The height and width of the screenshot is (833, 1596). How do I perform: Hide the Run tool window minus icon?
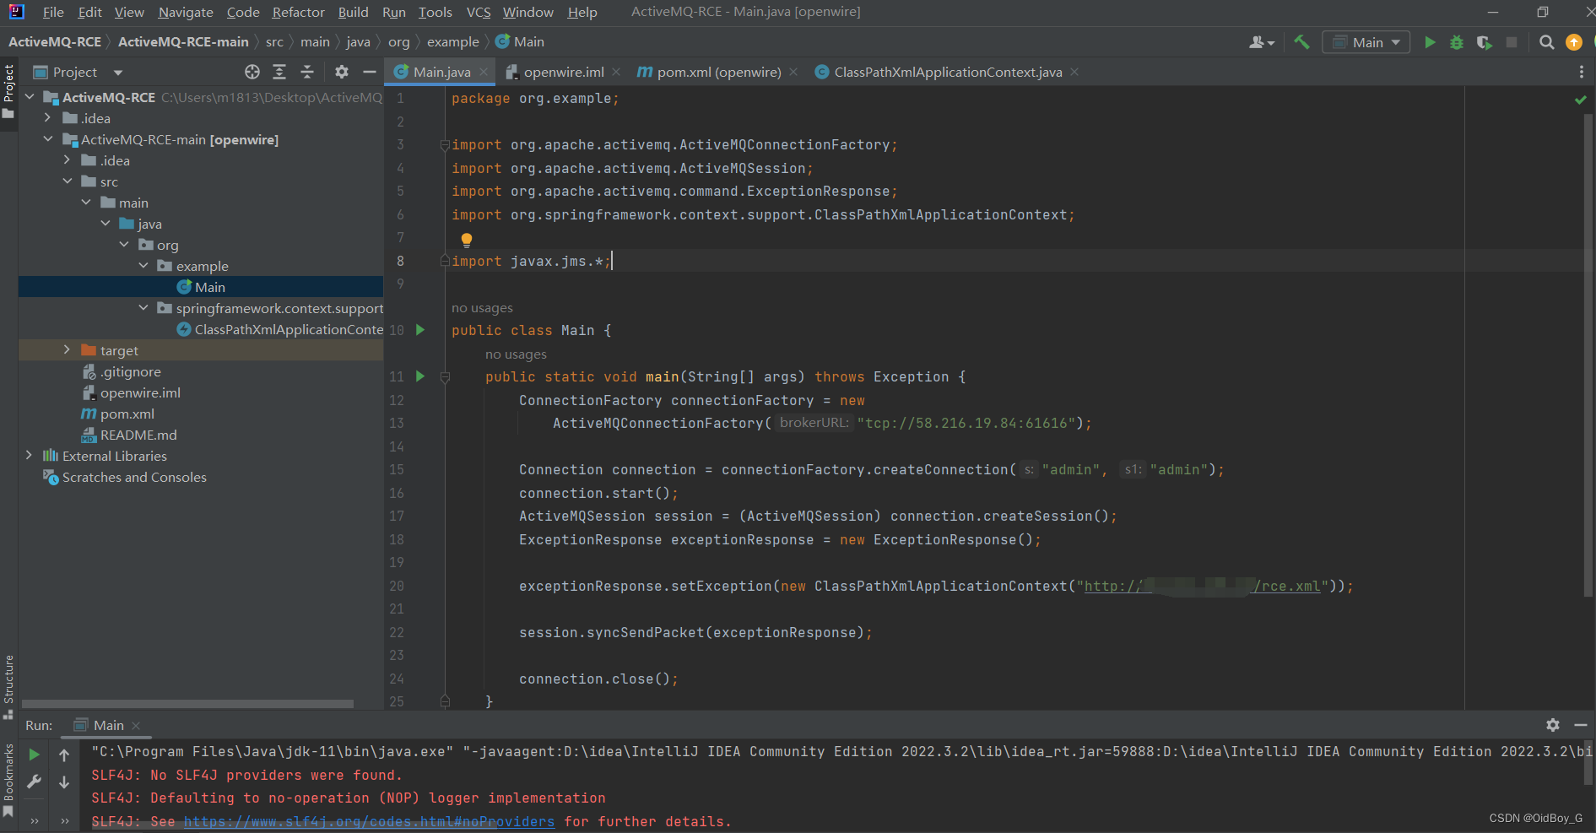click(x=1581, y=725)
